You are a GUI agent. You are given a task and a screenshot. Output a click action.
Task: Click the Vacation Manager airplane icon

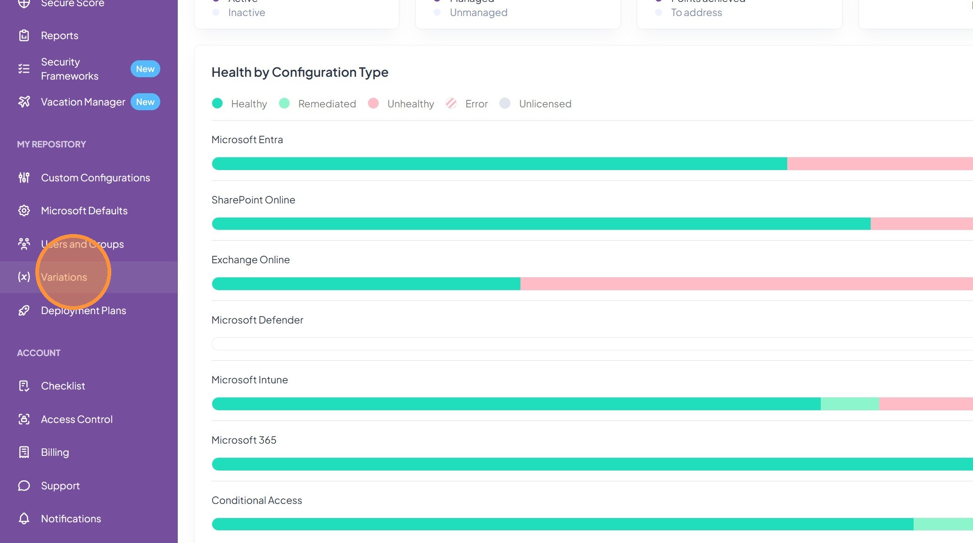[x=24, y=102]
